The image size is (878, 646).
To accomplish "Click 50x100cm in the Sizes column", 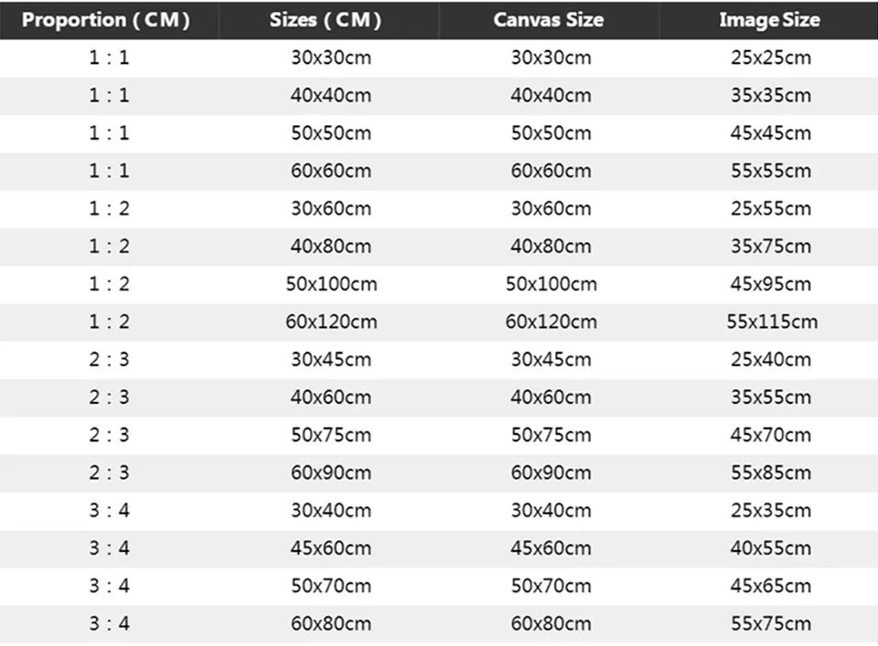I will pos(331,284).
